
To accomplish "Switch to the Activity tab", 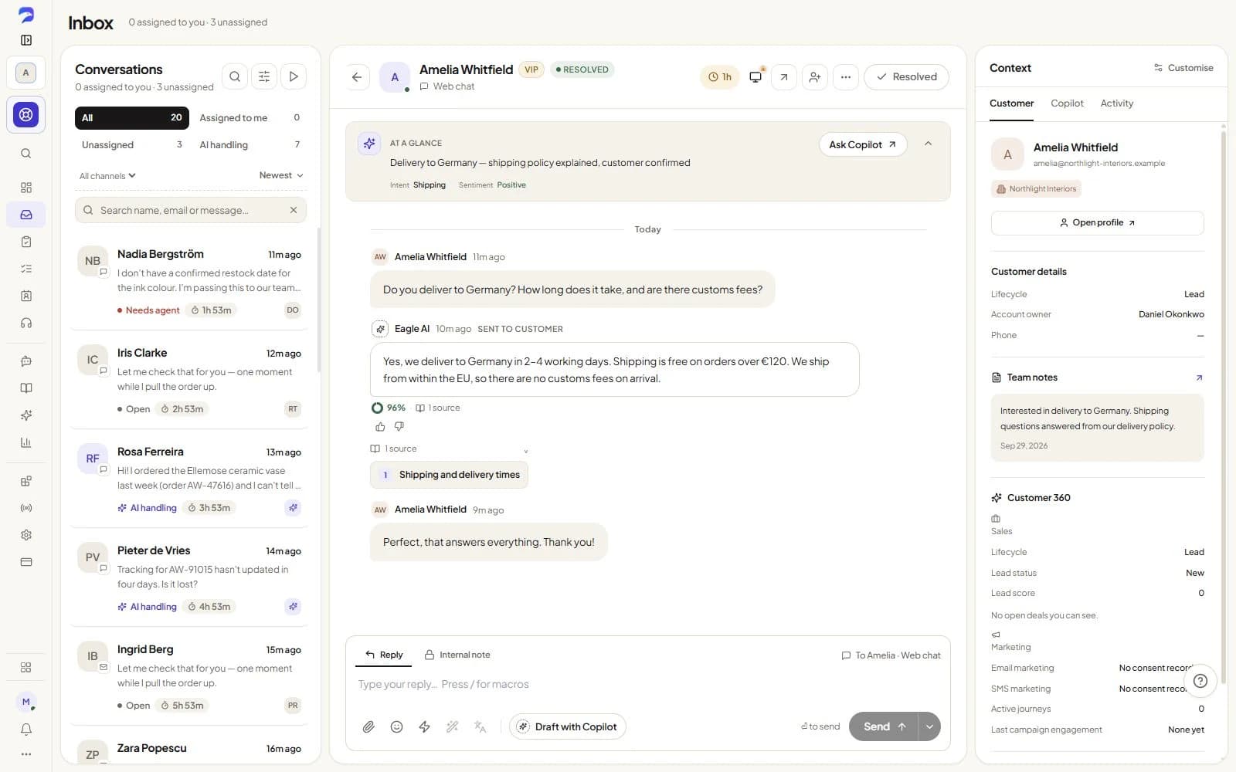I will pyautogui.click(x=1116, y=103).
